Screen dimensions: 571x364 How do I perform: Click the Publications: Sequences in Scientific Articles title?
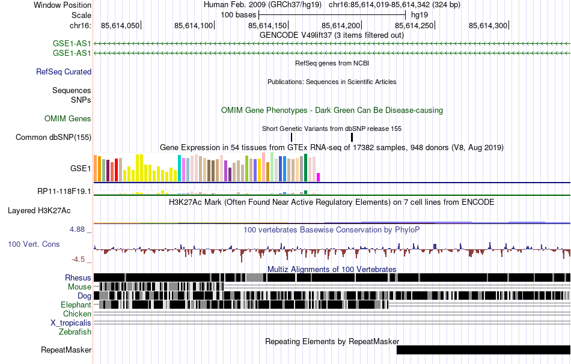pyautogui.click(x=332, y=82)
